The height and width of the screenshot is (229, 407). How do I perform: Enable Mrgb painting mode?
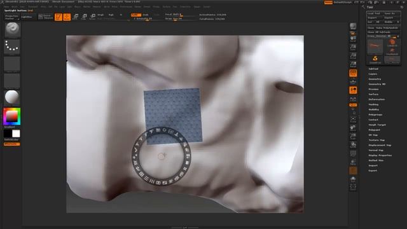pyautogui.click(x=100, y=15)
